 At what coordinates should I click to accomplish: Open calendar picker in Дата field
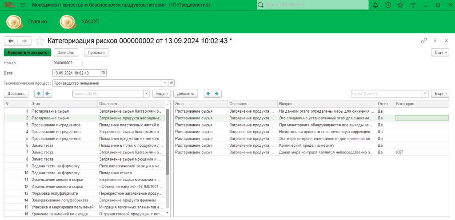pos(103,73)
